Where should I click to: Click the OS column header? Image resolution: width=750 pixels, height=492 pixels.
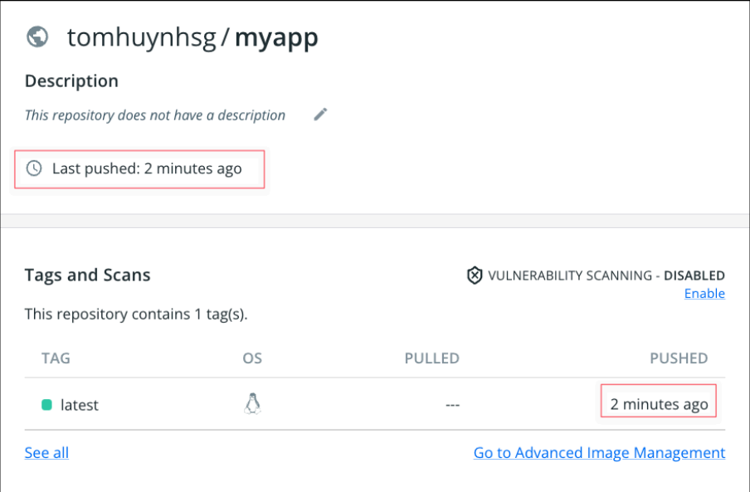click(x=252, y=358)
